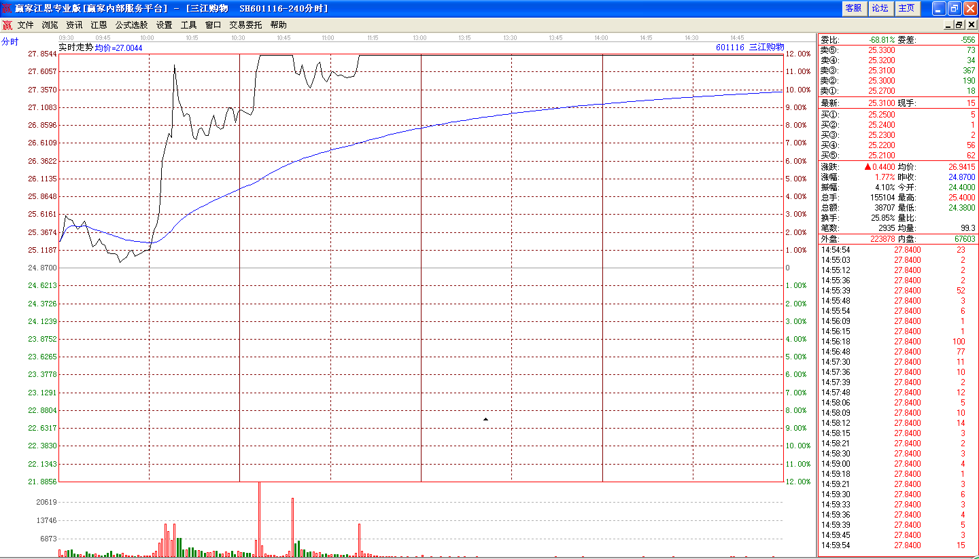Click the 昨收 24.8700 value

(x=961, y=177)
